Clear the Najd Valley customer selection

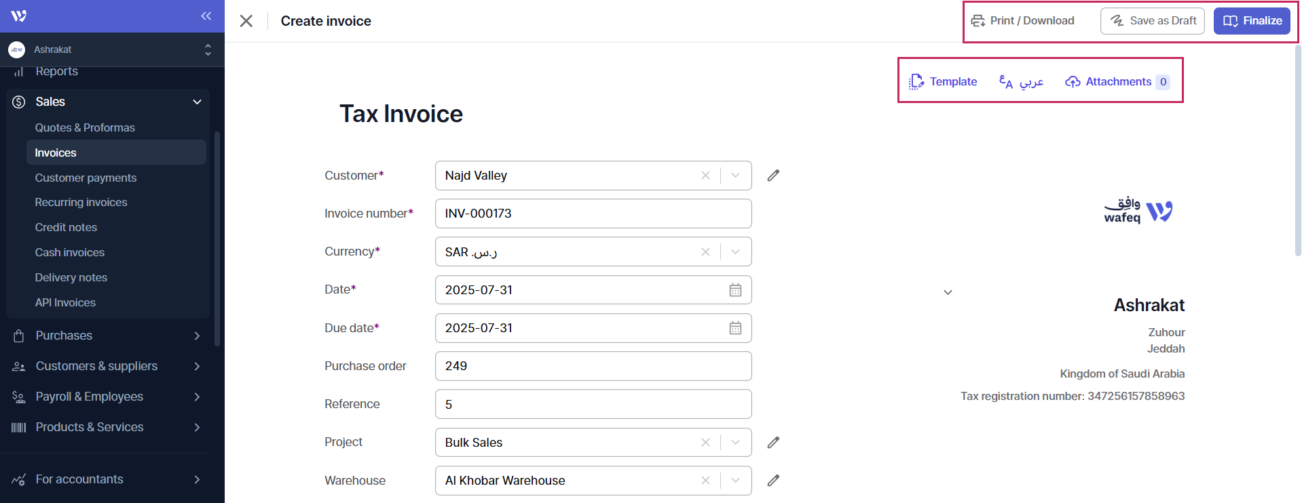pyautogui.click(x=705, y=176)
